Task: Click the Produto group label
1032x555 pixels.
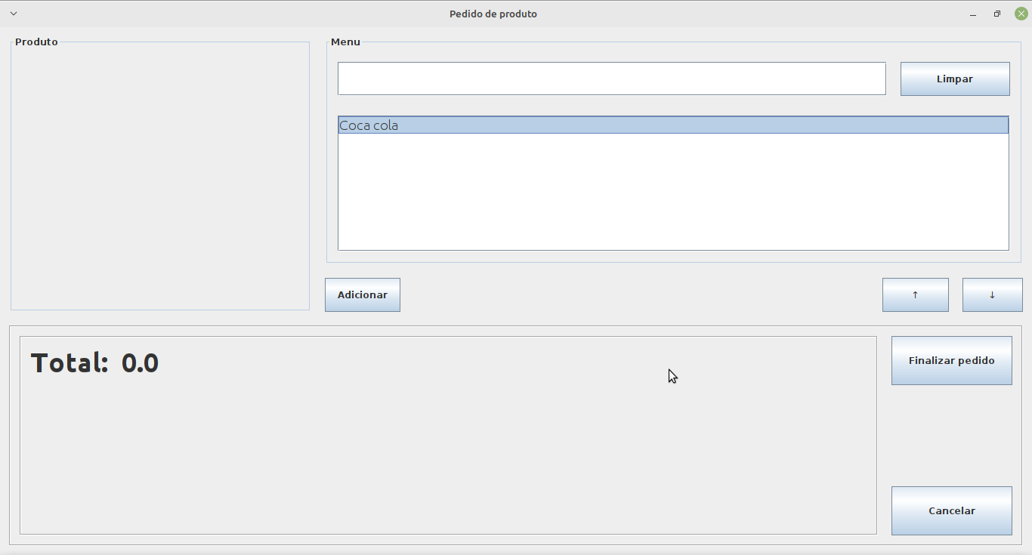Action: pyautogui.click(x=36, y=42)
